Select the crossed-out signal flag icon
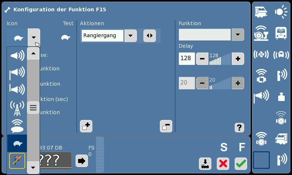This screenshot has width=292, height=175. pos(17,161)
